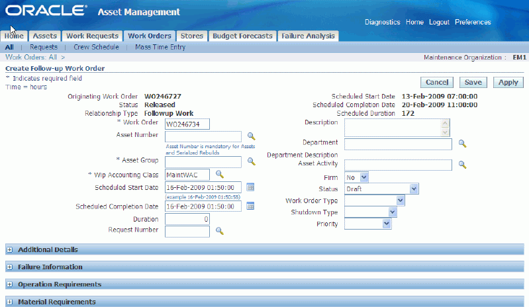Viewport: 529px width, 307px height.
Task: Switch to the Work Requests tab
Action: tap(92, 36)
